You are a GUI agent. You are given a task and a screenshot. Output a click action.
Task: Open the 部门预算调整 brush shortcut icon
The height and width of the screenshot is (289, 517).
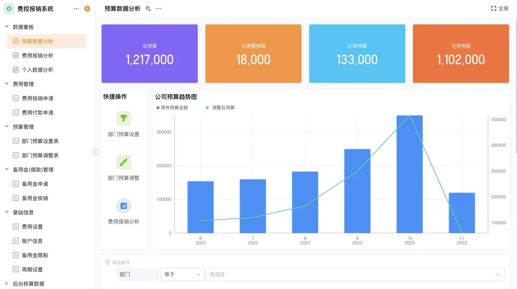point(124,162)
